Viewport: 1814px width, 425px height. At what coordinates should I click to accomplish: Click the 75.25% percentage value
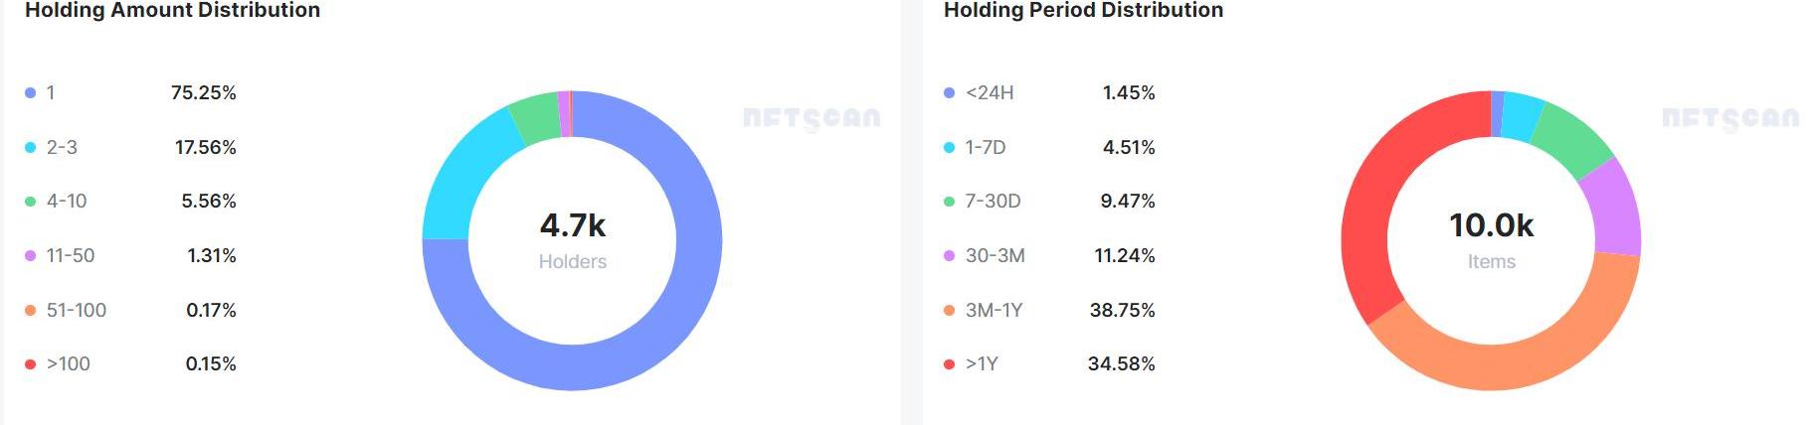pos(204,93)
